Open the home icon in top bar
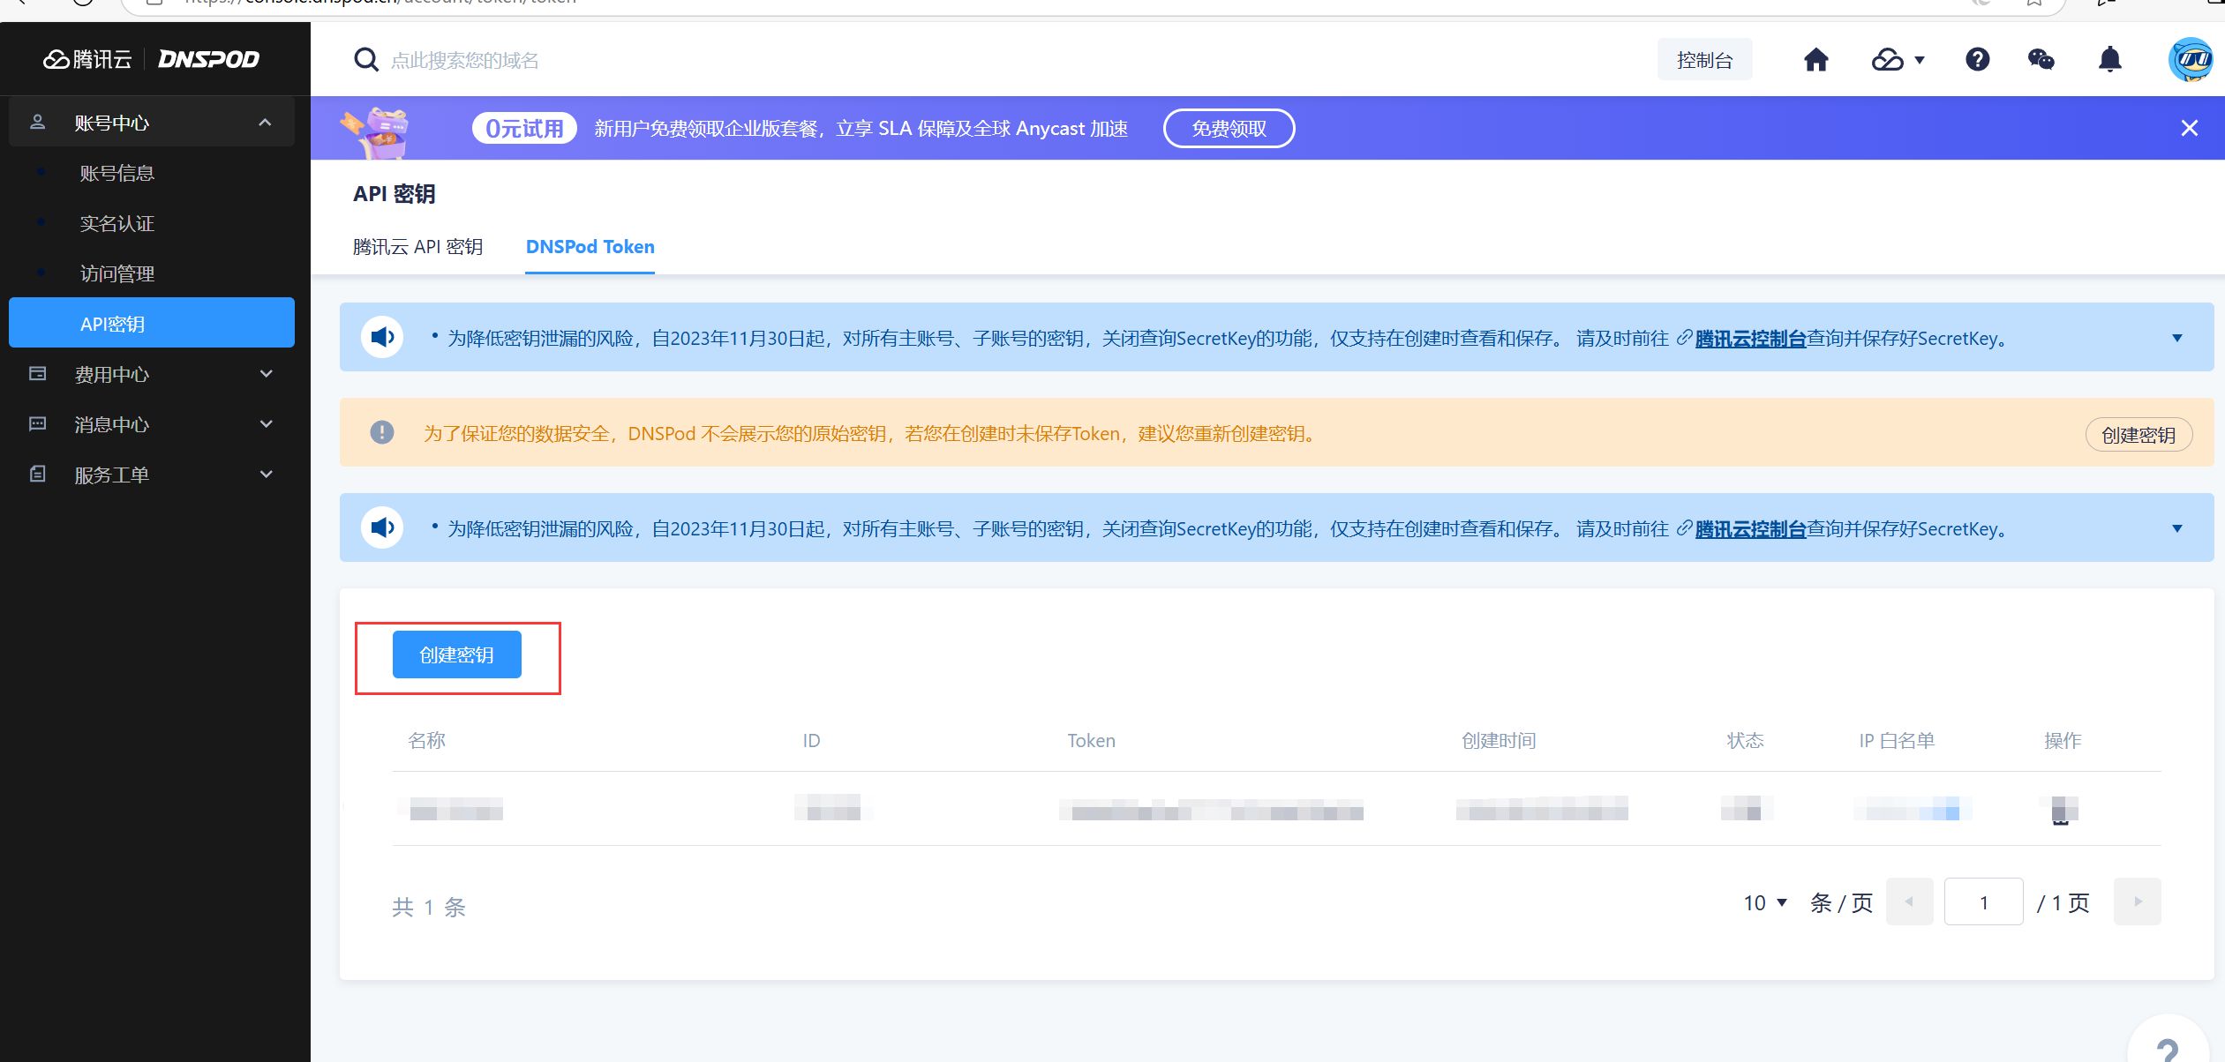 tap(1815, 59)
